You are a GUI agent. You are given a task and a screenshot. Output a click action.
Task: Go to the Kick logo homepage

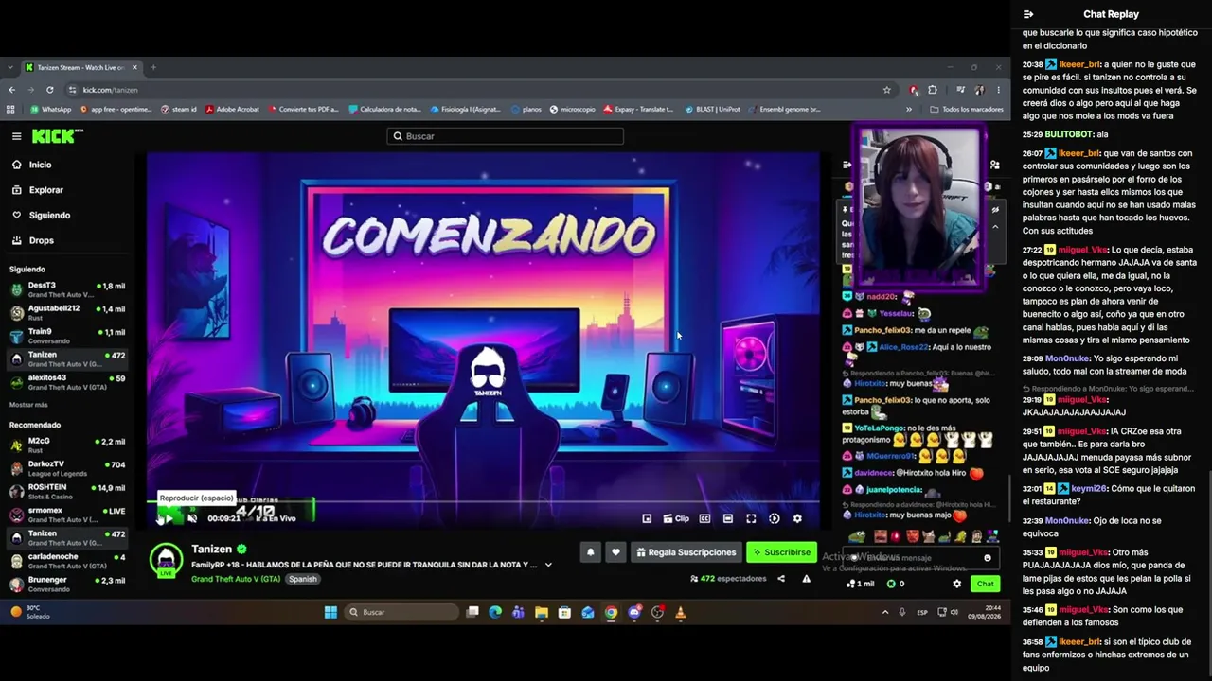tap(58, 136)
